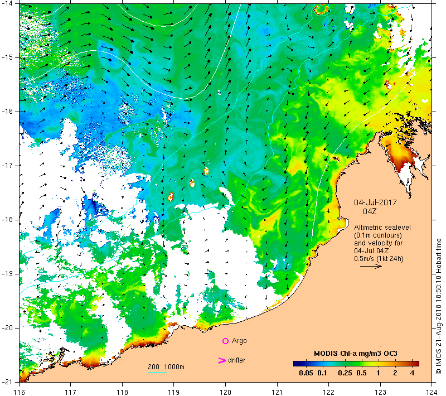Click longitude axis label '118'
This screenshot has width=446, height=396.
click(x=122, y=392)
